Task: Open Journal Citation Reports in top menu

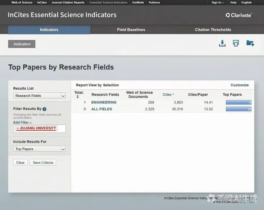Action: point(68,3)
